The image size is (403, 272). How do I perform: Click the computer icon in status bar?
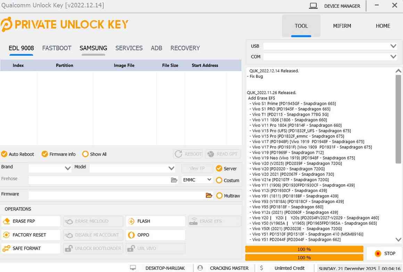[x=133, y=267]
